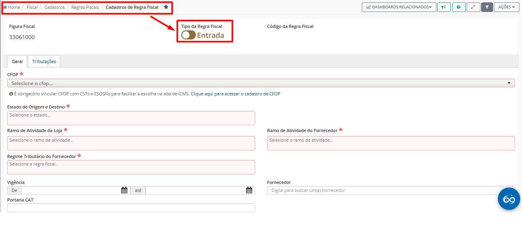Favorite this page with the star icon
Screen dimensions: 523x233
tap(166, 7)
